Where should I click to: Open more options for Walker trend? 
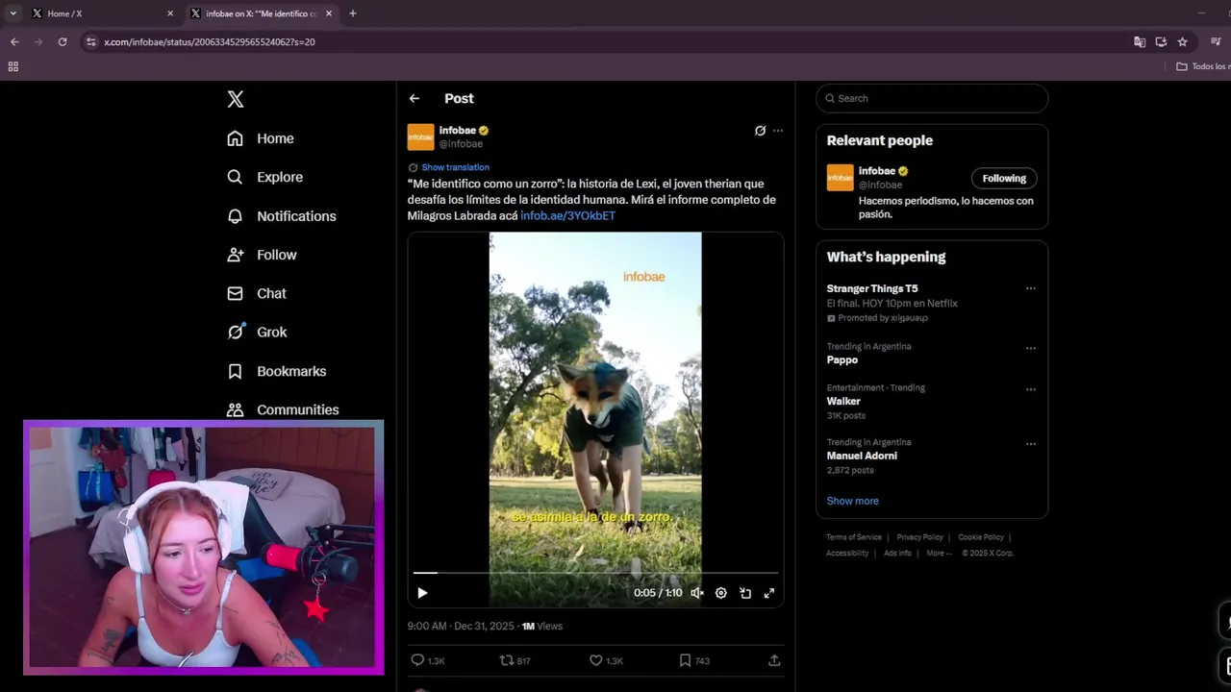(x=1031, y=389)
